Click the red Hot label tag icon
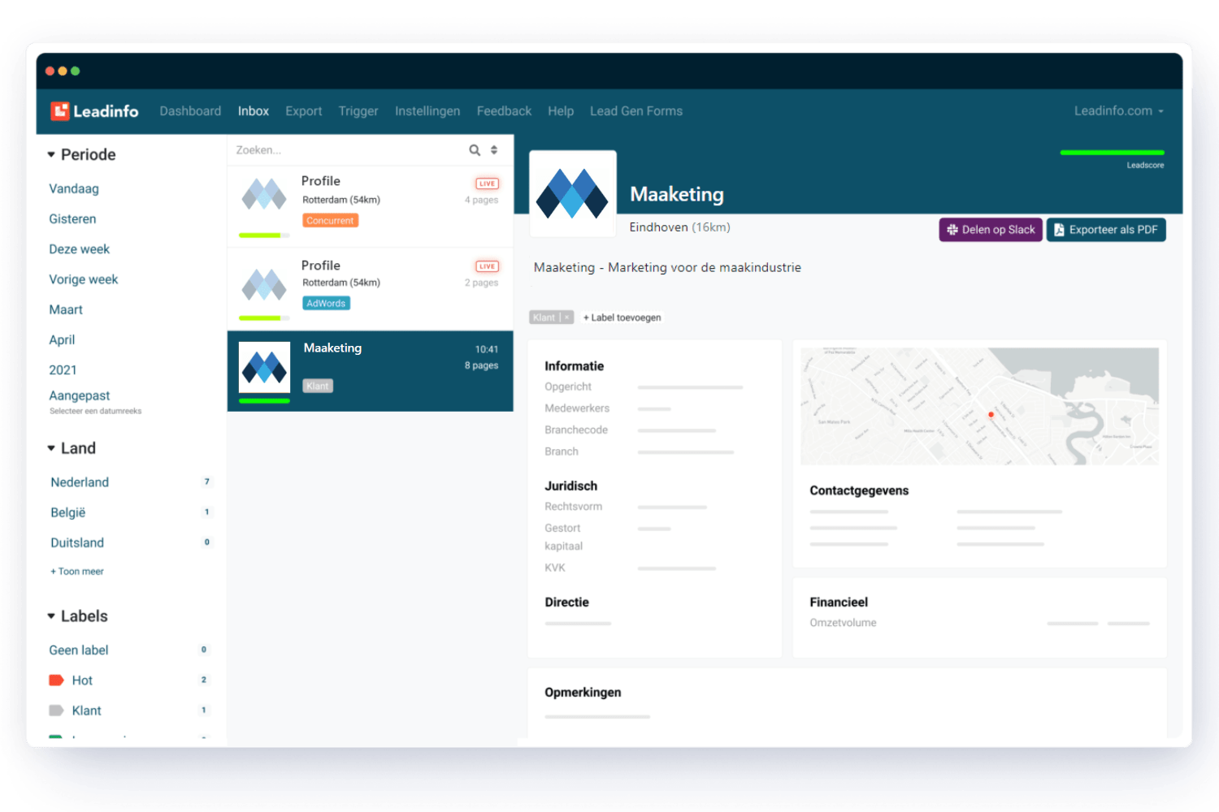The image size is (1219, 812). point(56,680)
